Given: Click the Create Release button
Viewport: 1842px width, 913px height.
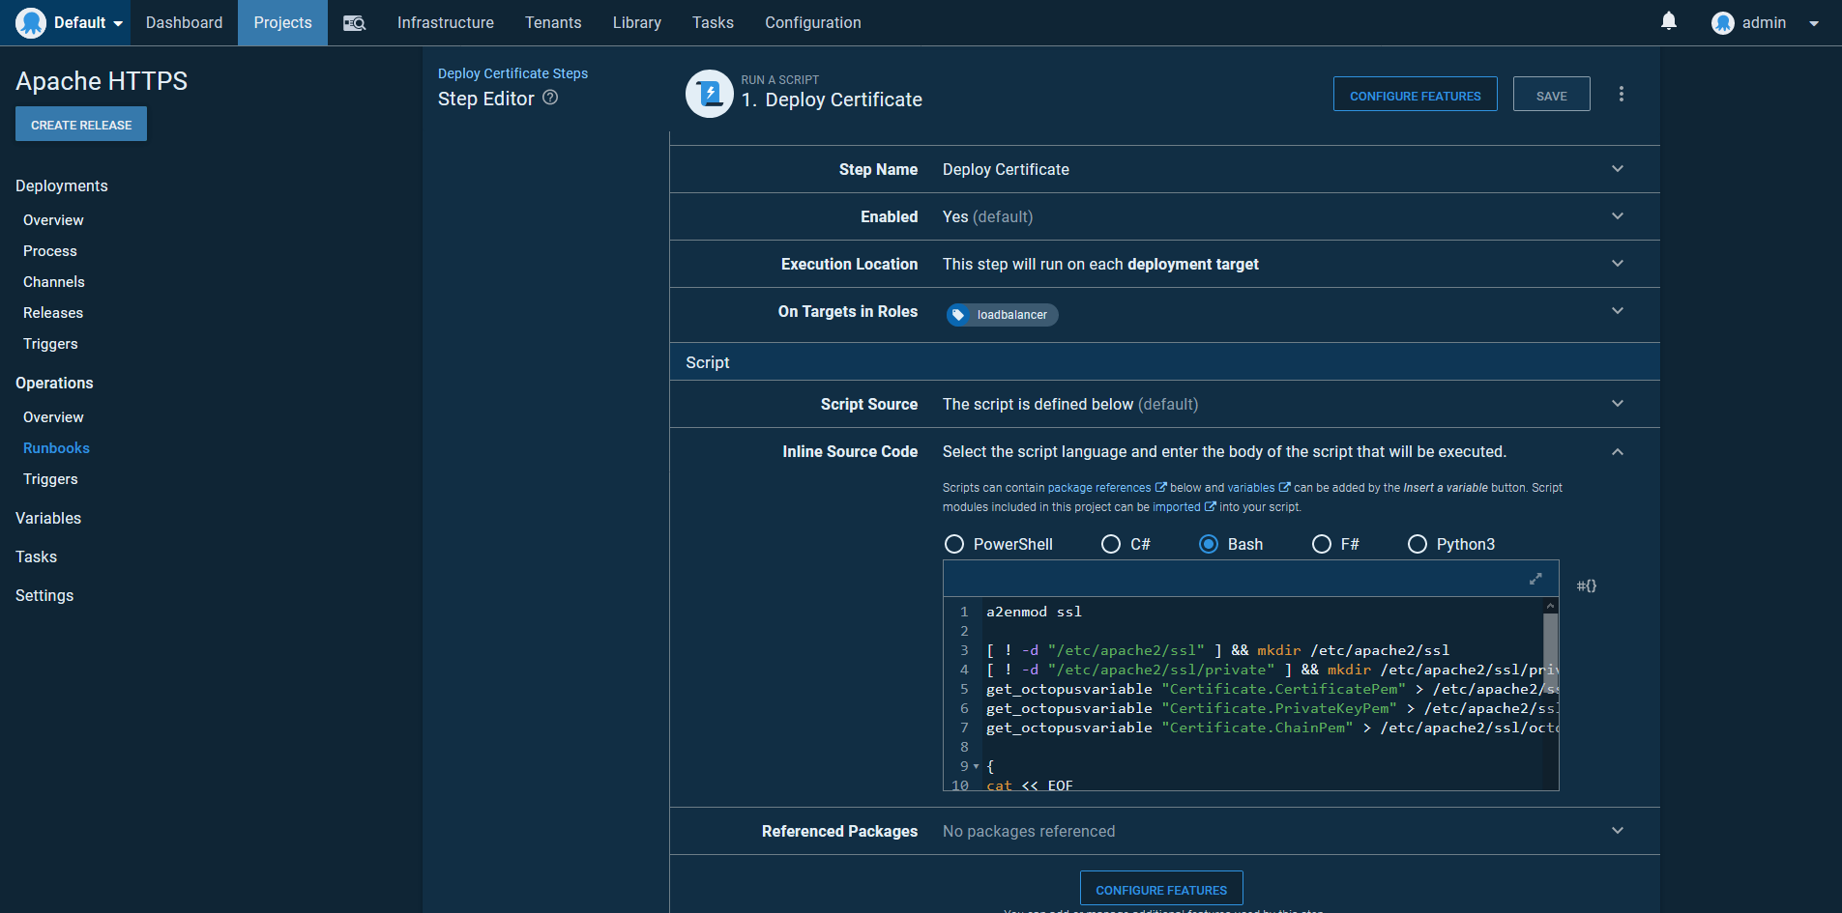Looking at the screenshot, I should (81, 125).
